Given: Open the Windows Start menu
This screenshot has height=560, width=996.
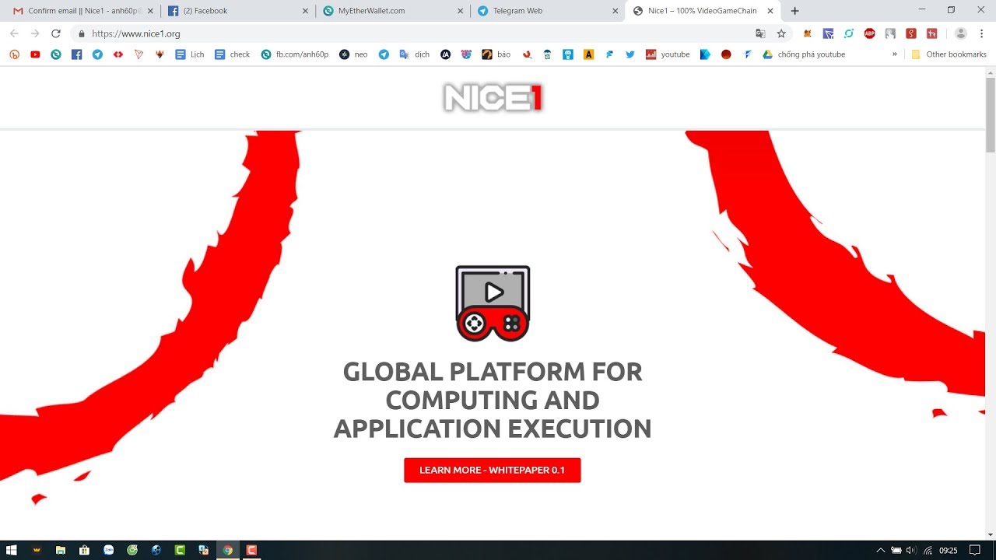Looking at the screenshot, I should click(x=12, y=550).
